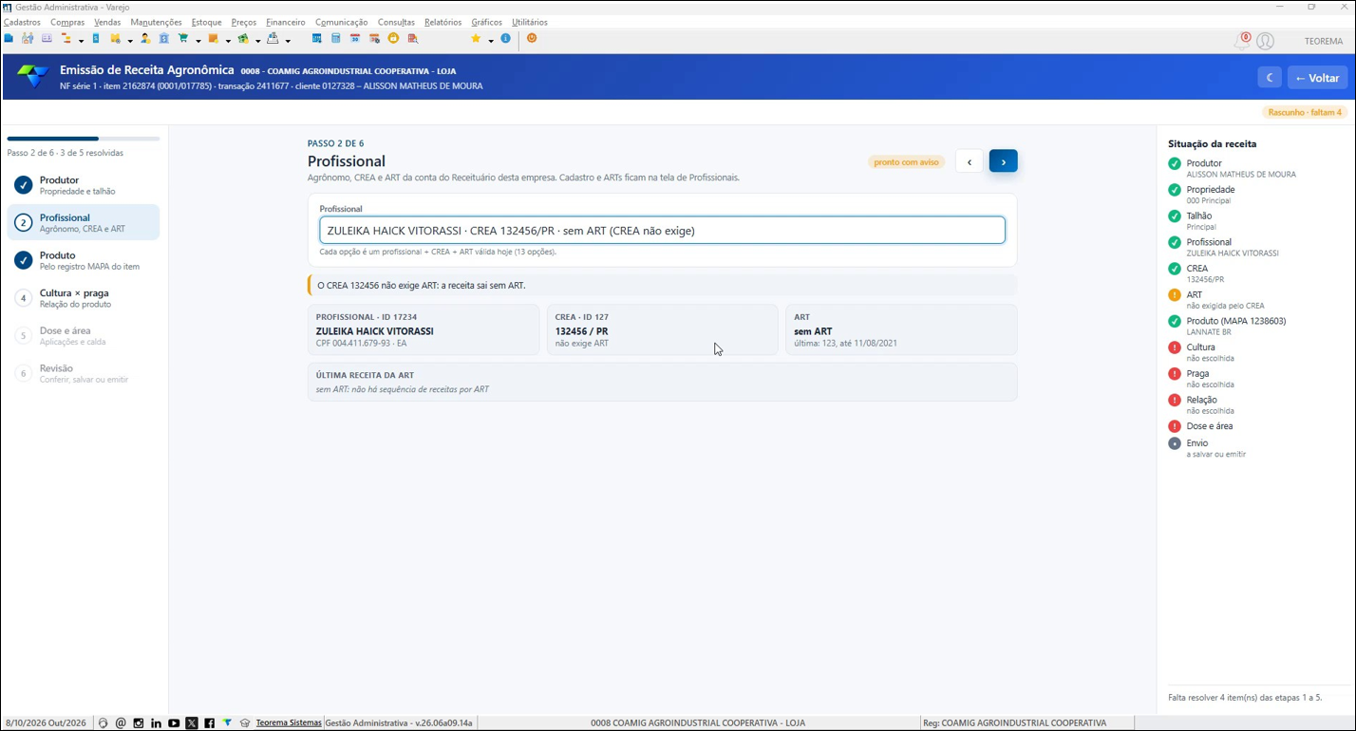1356x731 pixels.
Task: Open the Utilitários menu
Action: tap(530, 22)
